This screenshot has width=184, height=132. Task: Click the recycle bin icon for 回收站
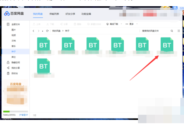point(8,73)
